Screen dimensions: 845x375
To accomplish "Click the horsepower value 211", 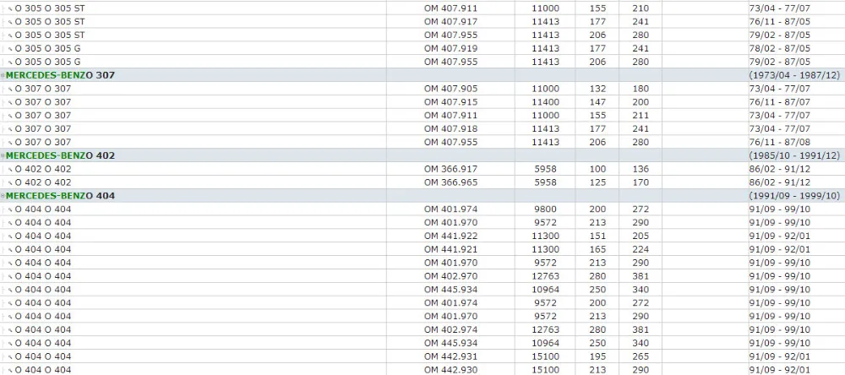I will tap(641, 116).
